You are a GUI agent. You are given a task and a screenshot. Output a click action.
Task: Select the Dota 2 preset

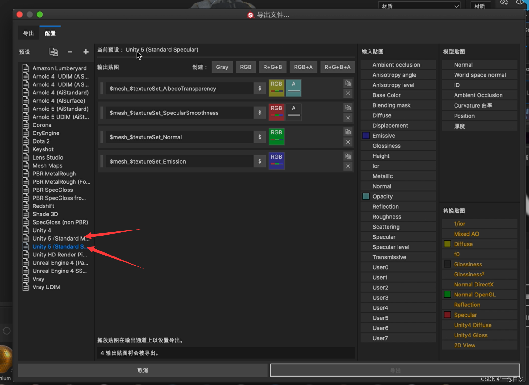56,141
